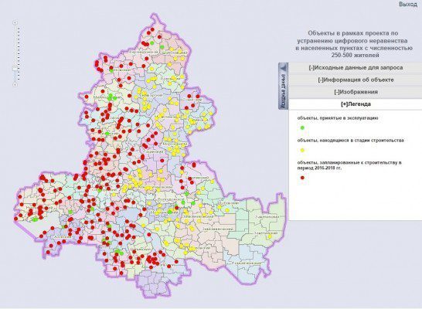Click the green legend dot for commissioned objects
The width and height of the screenshot is (422, 309).
[302, 128]
